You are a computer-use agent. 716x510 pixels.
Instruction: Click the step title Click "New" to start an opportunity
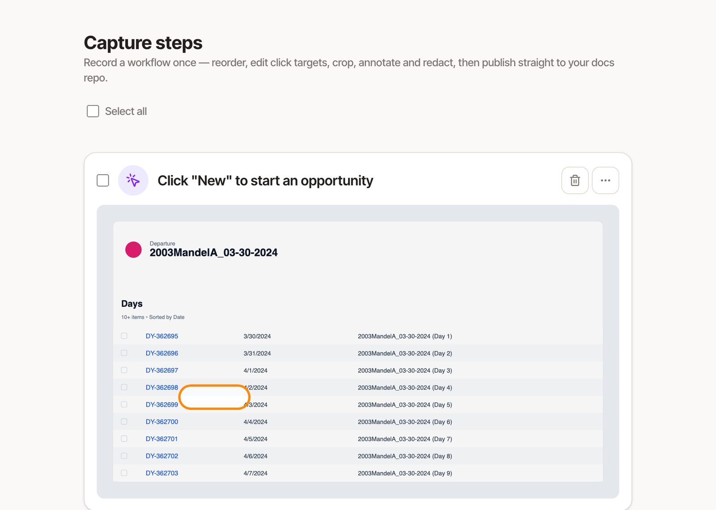pyautogui.click(x=265, y=180)
